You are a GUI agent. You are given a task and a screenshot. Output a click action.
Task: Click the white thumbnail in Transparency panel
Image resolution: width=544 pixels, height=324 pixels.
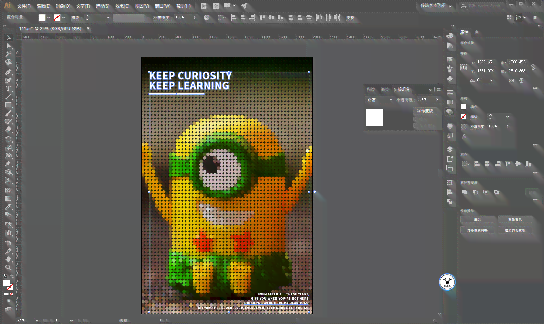[x=375, y=118]
